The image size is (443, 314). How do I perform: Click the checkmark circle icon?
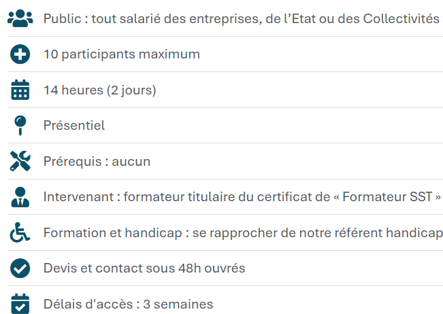tap(20, 268)
